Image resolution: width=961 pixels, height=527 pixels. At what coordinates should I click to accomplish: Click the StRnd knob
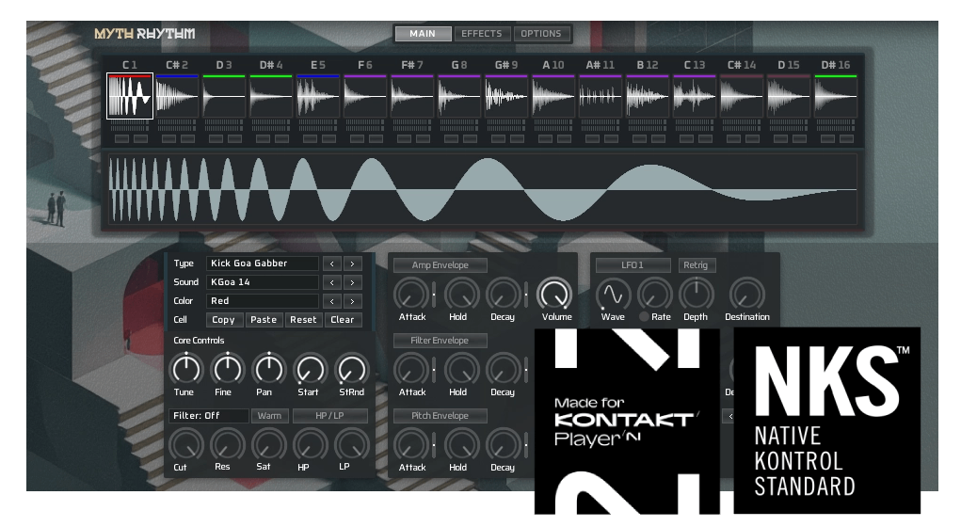point(352,369)
